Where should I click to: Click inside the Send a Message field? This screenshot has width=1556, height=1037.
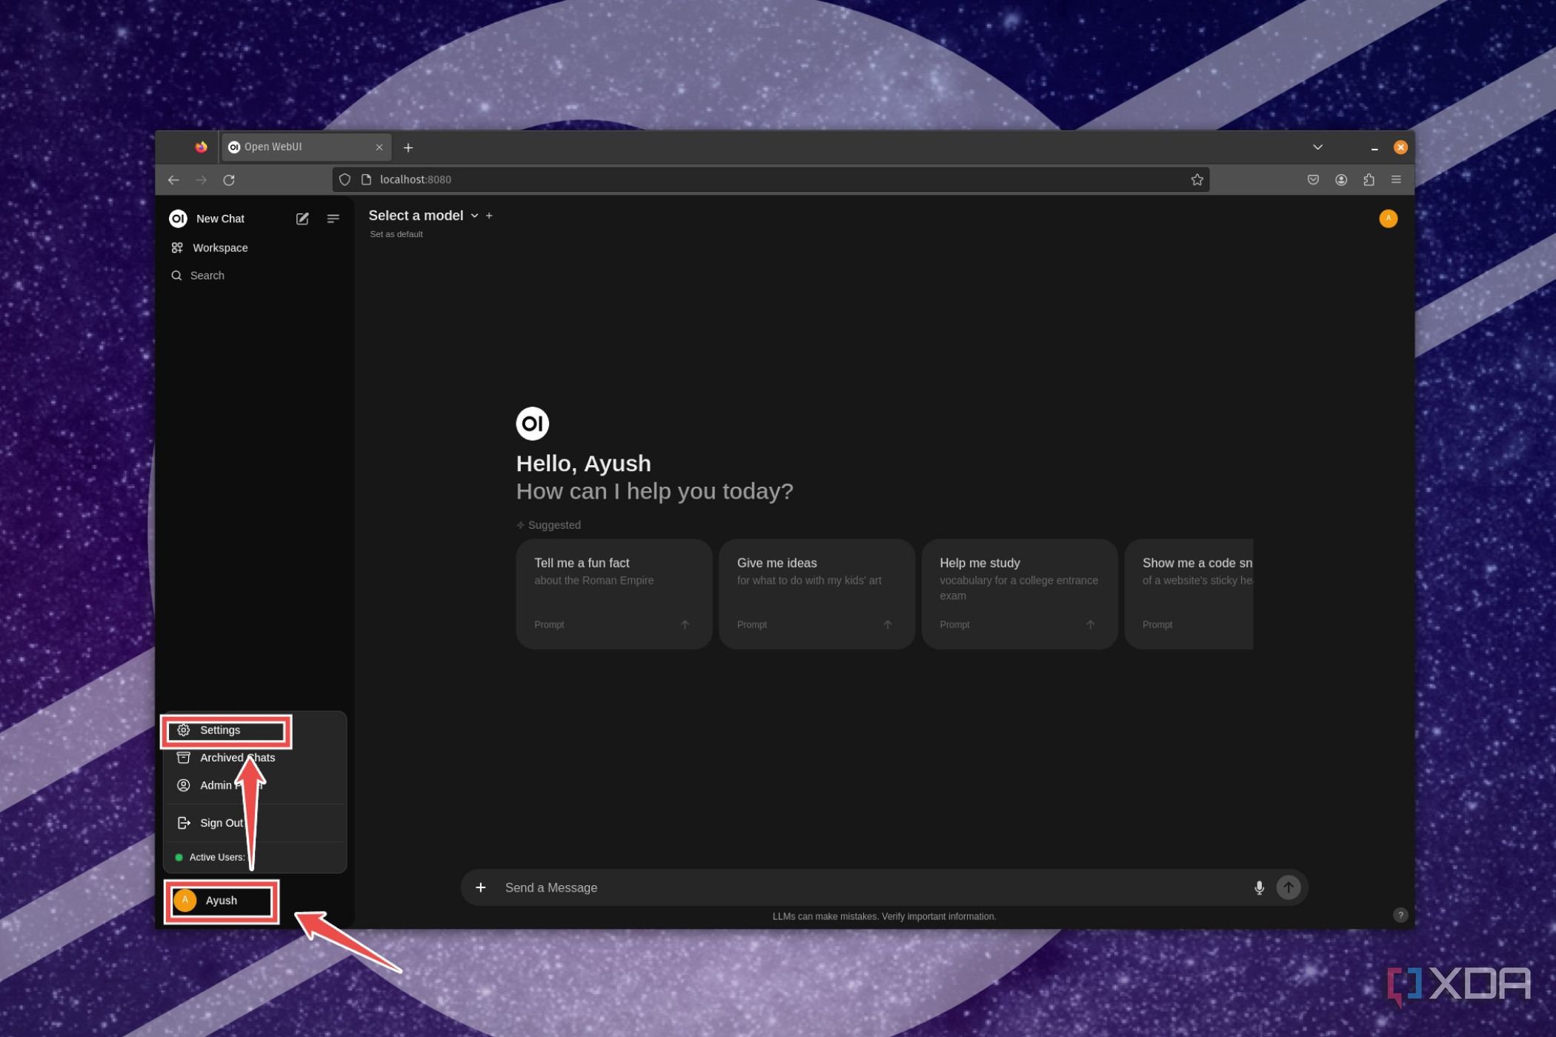pyautogui.click(x=741, y=887)
